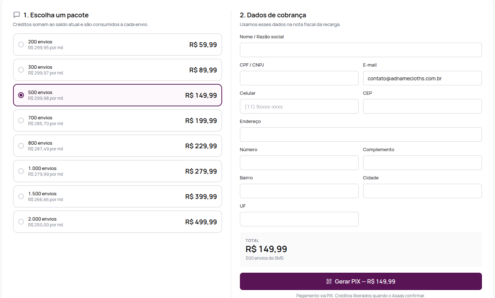Click the R$ 399,99 price
The image size is (495, 298).
point(201,197)
